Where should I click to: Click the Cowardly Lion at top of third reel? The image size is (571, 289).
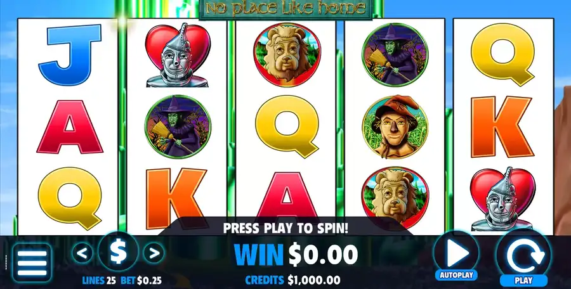pyautogui.click(x=287, y=55)
